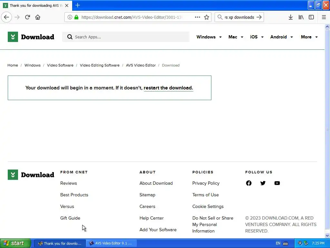Click the keyboard icon in the taskbar
The width and height of the screenshot is (330, 248).
click(x=286, y=243)
